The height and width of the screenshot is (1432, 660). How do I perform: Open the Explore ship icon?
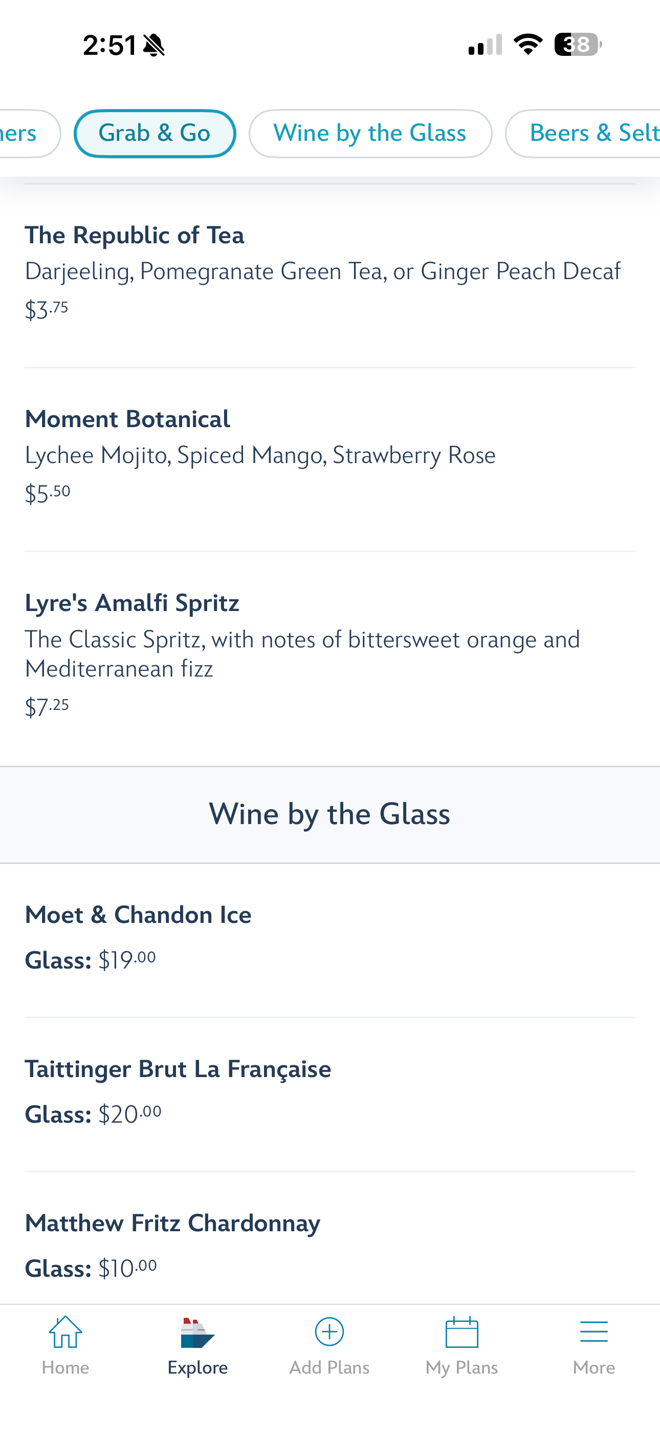pos(197,1333)
